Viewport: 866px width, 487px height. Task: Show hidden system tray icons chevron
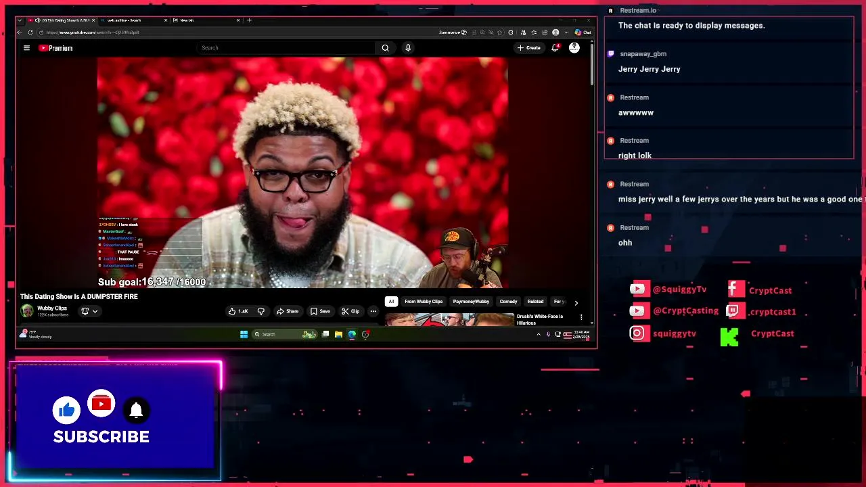coord(539,334)
